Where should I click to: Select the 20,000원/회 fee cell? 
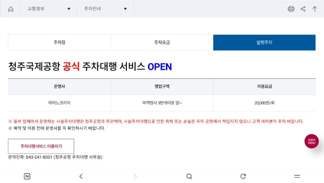264,103
